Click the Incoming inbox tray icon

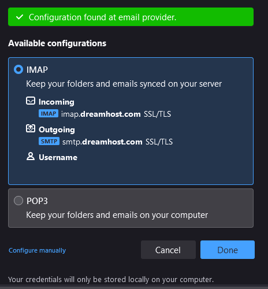[31, 101]
